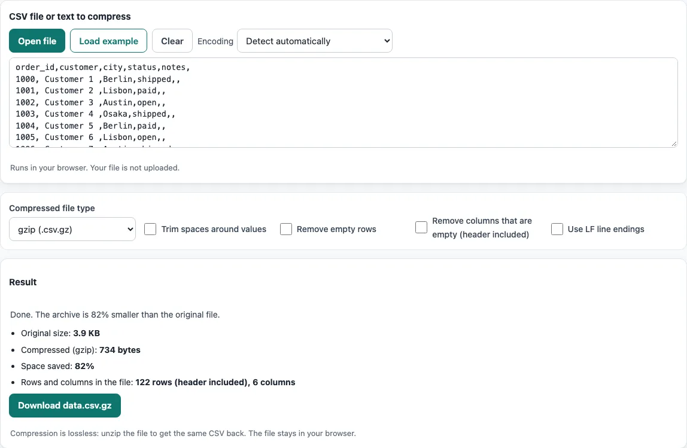Click the row starting with 1002
687x448 pixels.
91,102
